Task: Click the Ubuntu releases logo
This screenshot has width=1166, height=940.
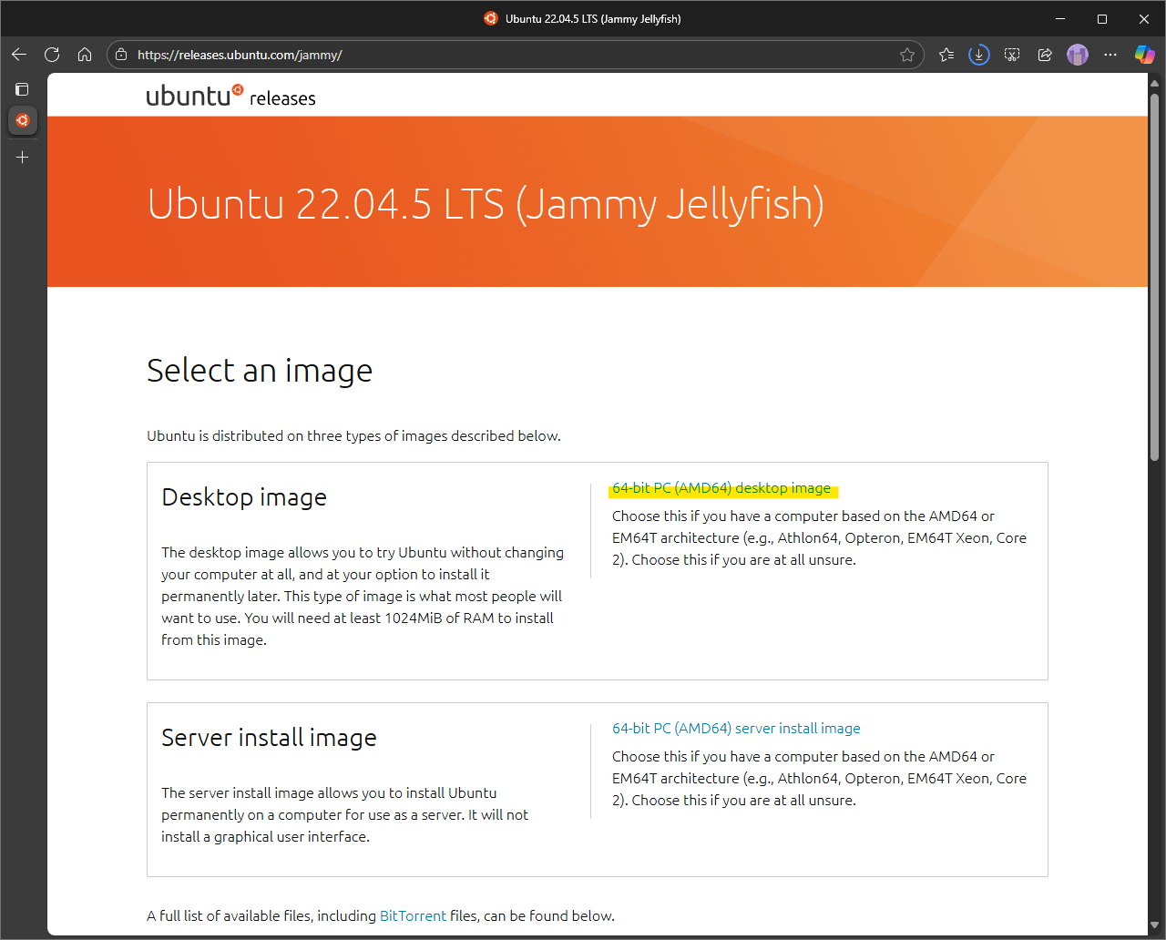Action: click(231, 96)
